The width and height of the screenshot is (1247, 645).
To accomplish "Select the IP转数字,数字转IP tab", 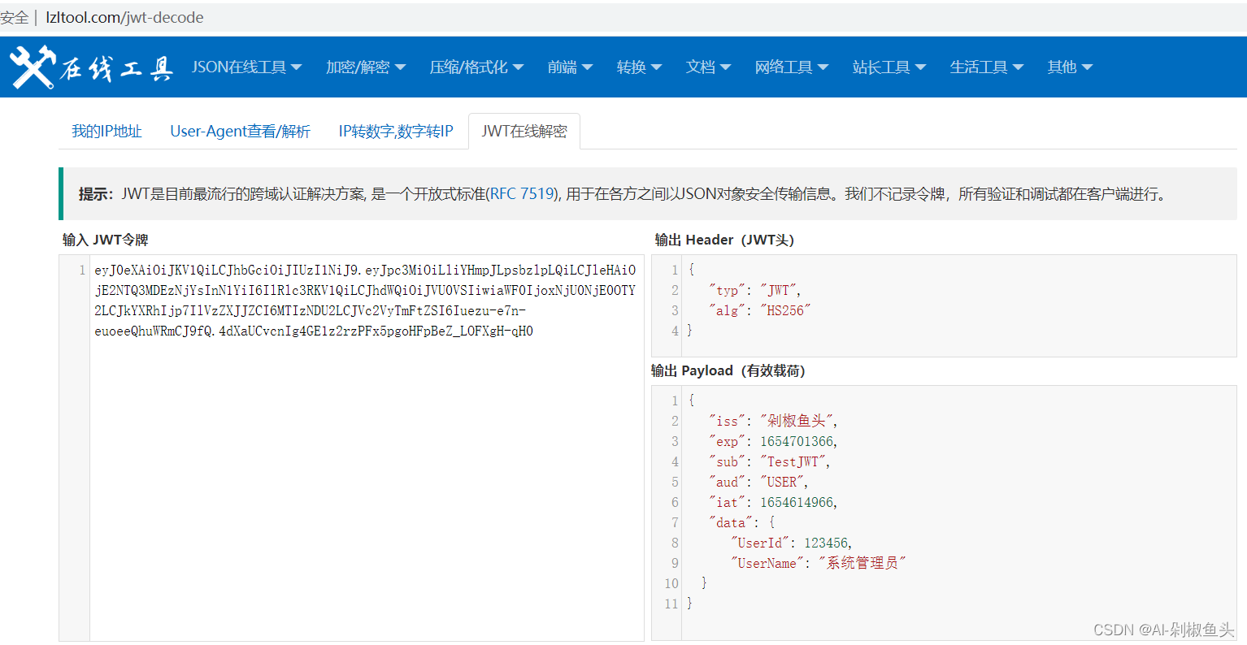I will [x=396, y=132].
